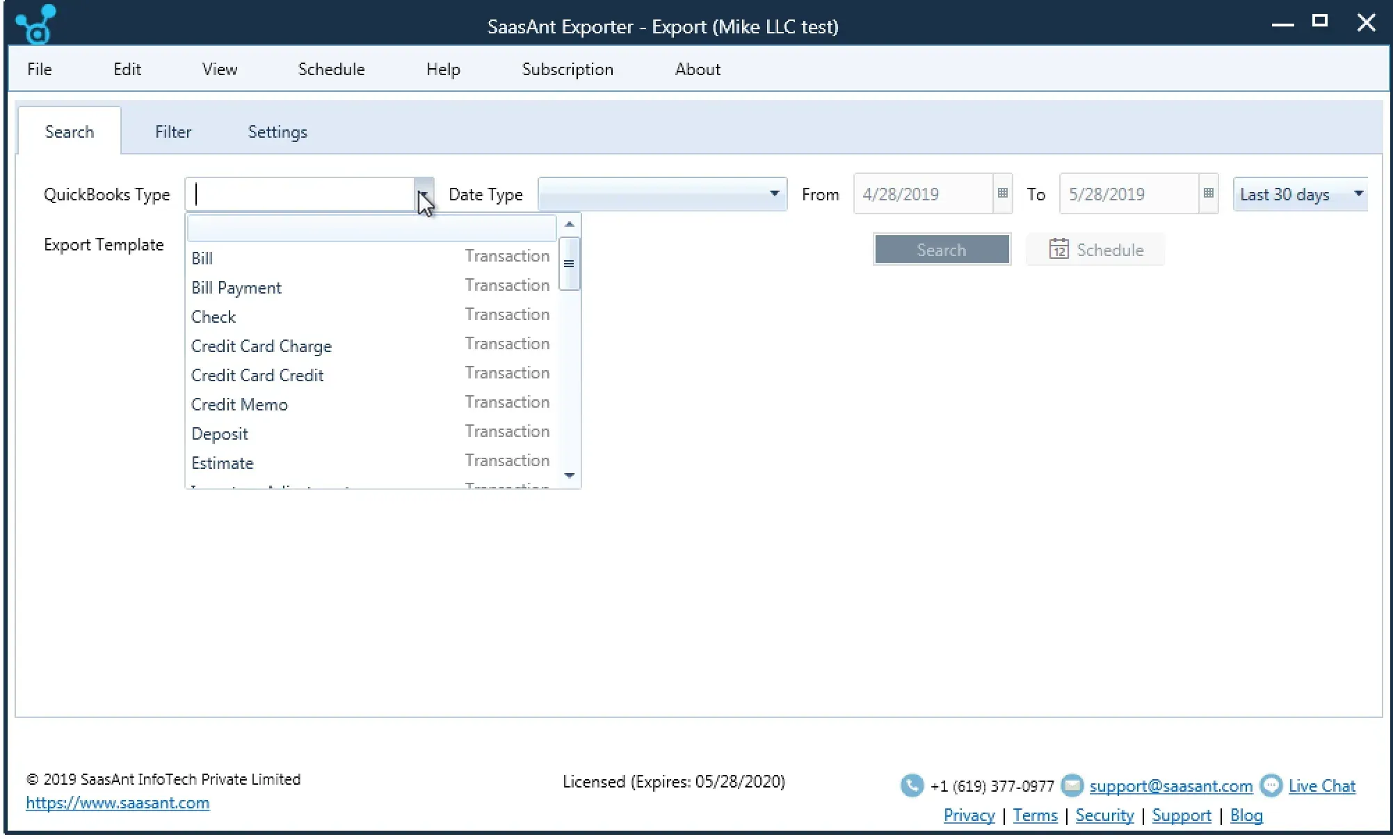Click the Search button
This screenshot has height=839, width=1393.
point(942,250)
